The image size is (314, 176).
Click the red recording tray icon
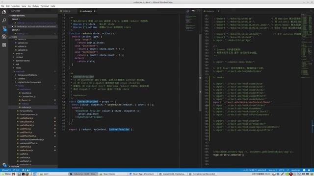coord(291,174)
